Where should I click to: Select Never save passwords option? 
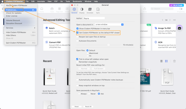pos(89,94)
